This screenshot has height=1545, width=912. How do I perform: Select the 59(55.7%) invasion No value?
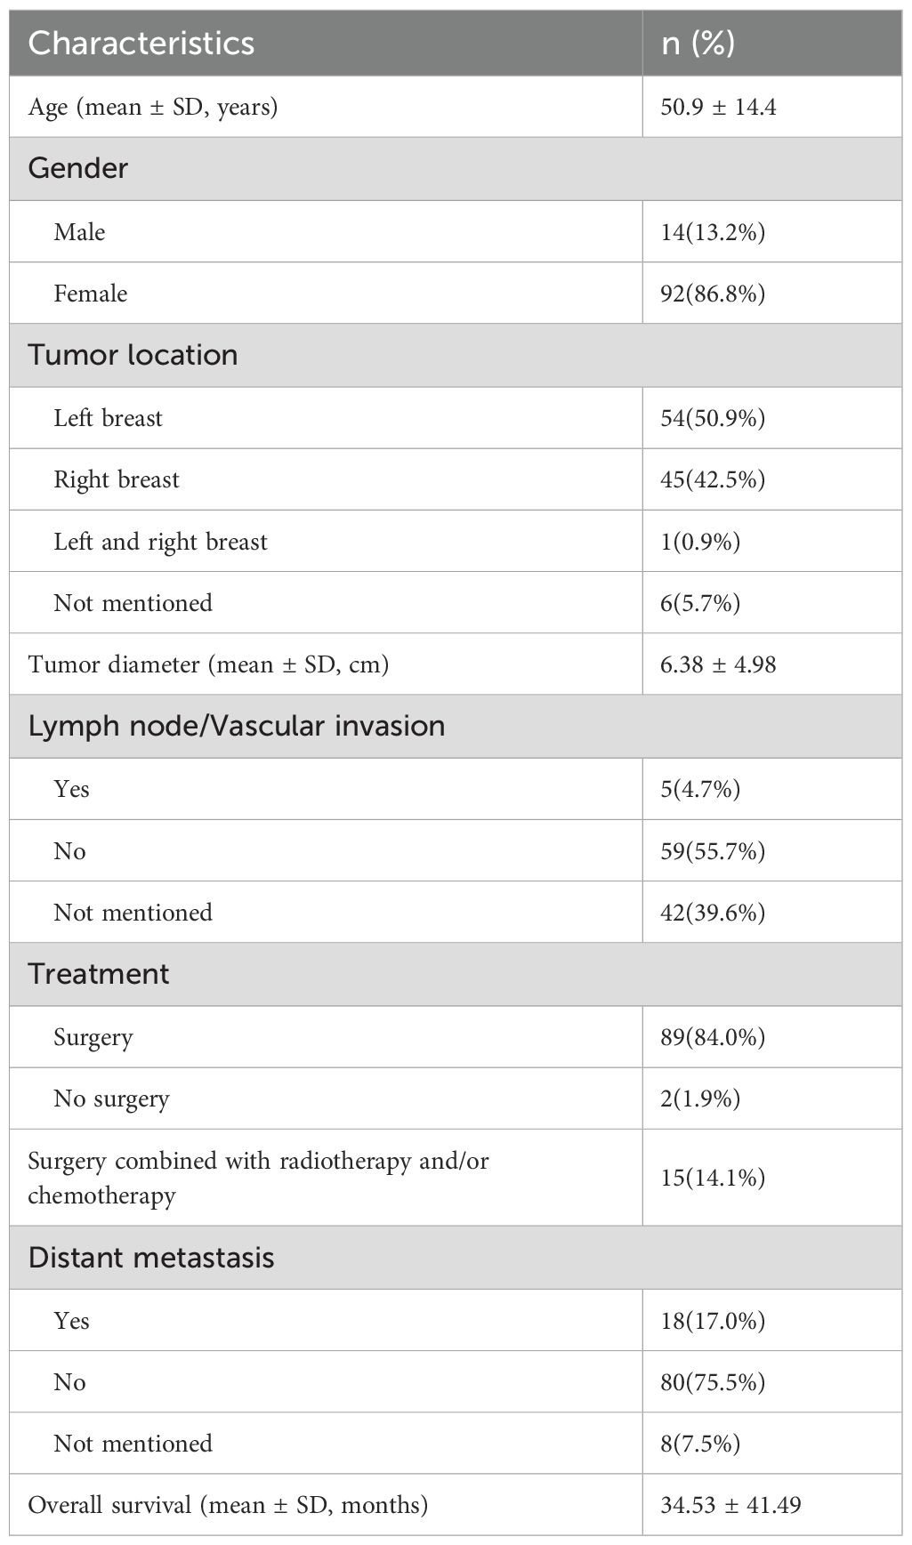click(713, 851)
